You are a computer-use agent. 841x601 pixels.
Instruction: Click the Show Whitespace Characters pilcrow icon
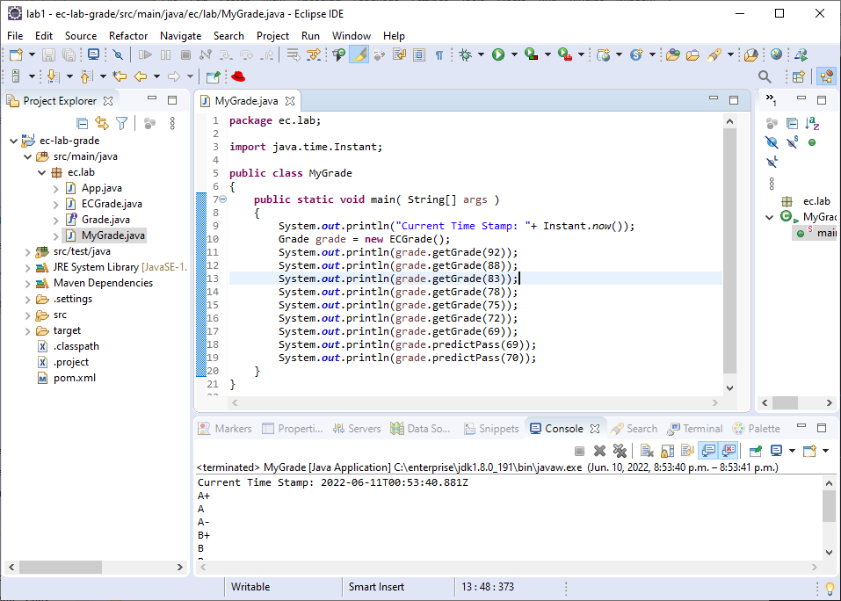(x=439, y=54)
